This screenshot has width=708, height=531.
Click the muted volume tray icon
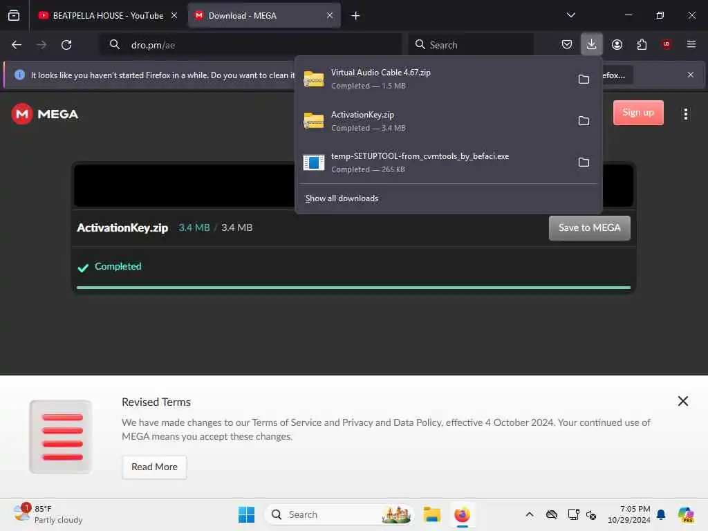[591, 514]
